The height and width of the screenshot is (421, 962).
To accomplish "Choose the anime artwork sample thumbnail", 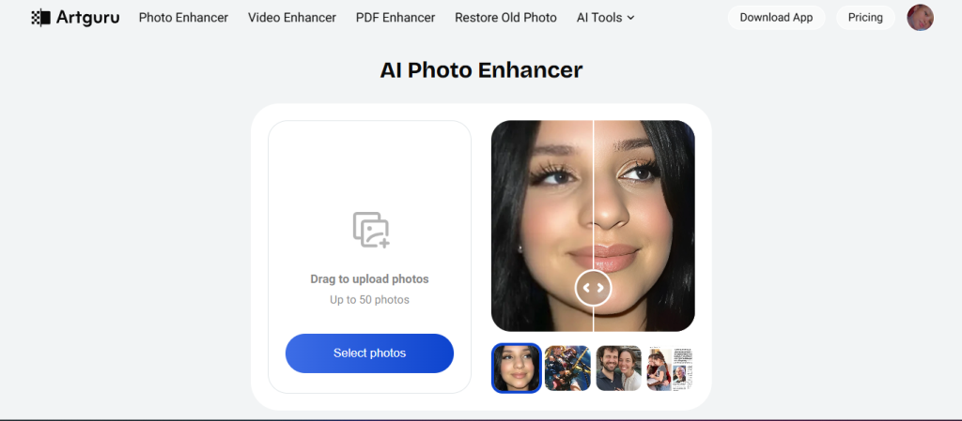I will pyautogui.click(x=567, y=368).
